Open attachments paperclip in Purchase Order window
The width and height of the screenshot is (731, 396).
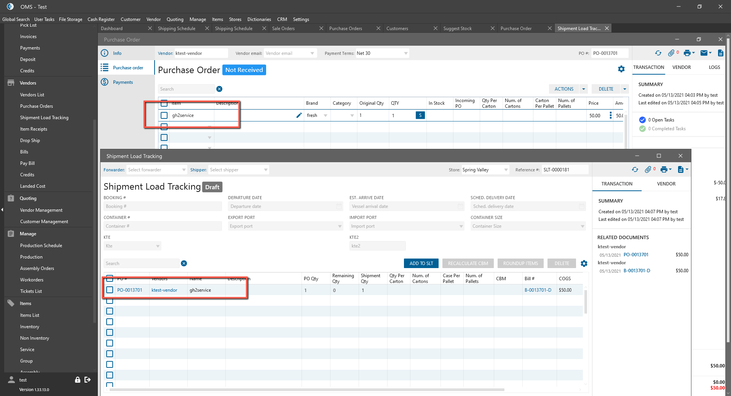pyautogui.click(x=671, y=53)
